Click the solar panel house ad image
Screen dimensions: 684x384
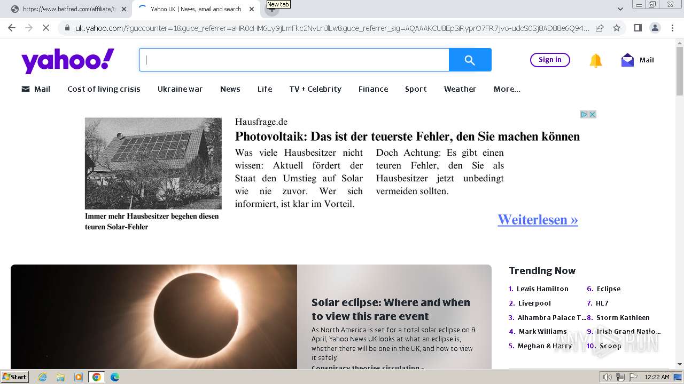pos(153,163)
